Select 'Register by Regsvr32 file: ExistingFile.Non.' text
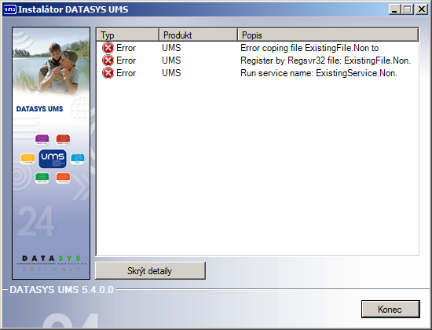 click(x=325, y=60)
